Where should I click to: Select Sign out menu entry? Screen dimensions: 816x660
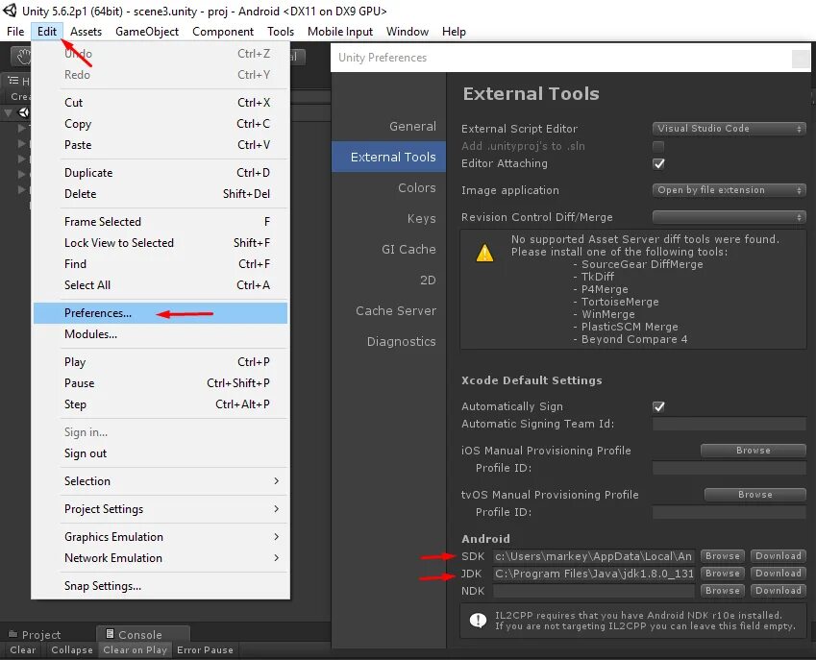(x=161, y=453)
